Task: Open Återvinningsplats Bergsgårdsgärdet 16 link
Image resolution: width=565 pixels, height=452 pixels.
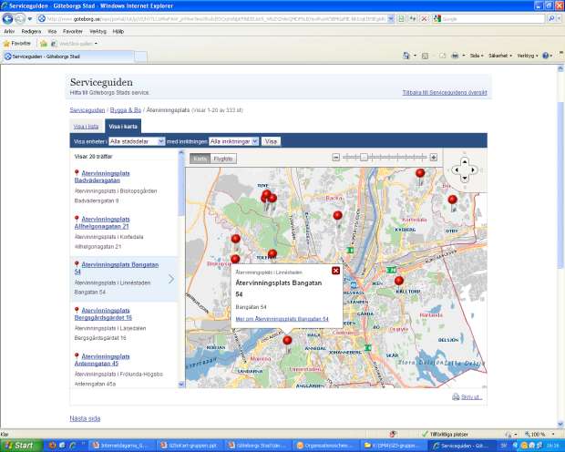Action: coord(103,314)
